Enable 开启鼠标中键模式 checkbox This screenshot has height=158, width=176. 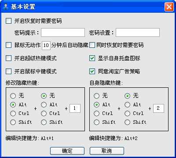(x=8, y=72)
